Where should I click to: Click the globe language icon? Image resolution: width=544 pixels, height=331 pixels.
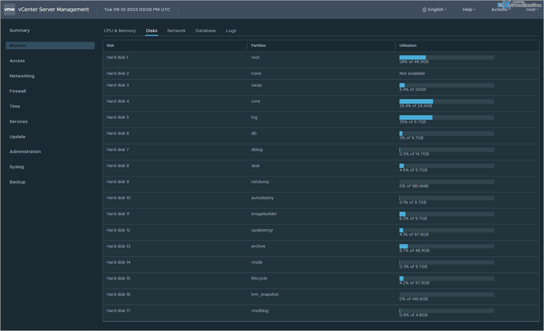tap(424, 10)
